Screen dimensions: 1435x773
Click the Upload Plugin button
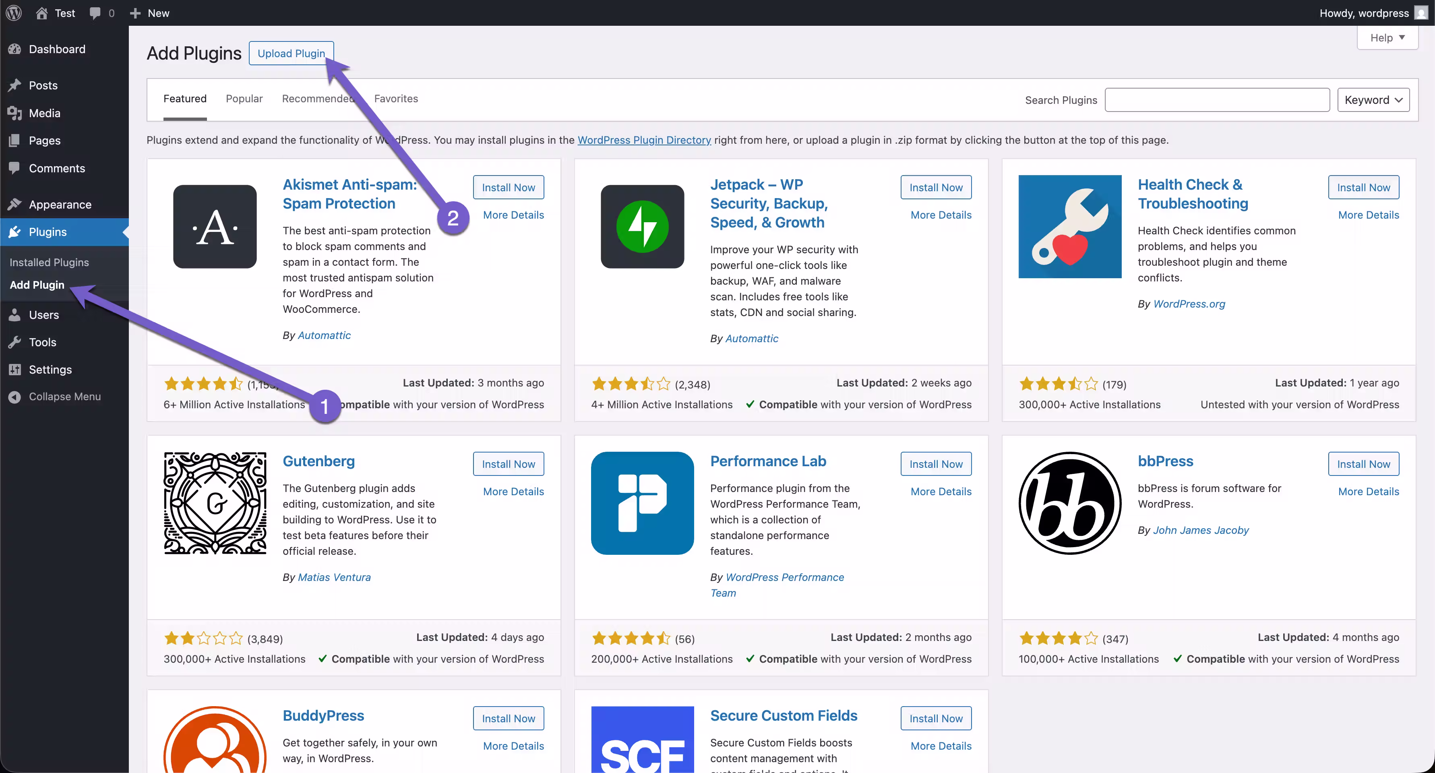[291, 53]
